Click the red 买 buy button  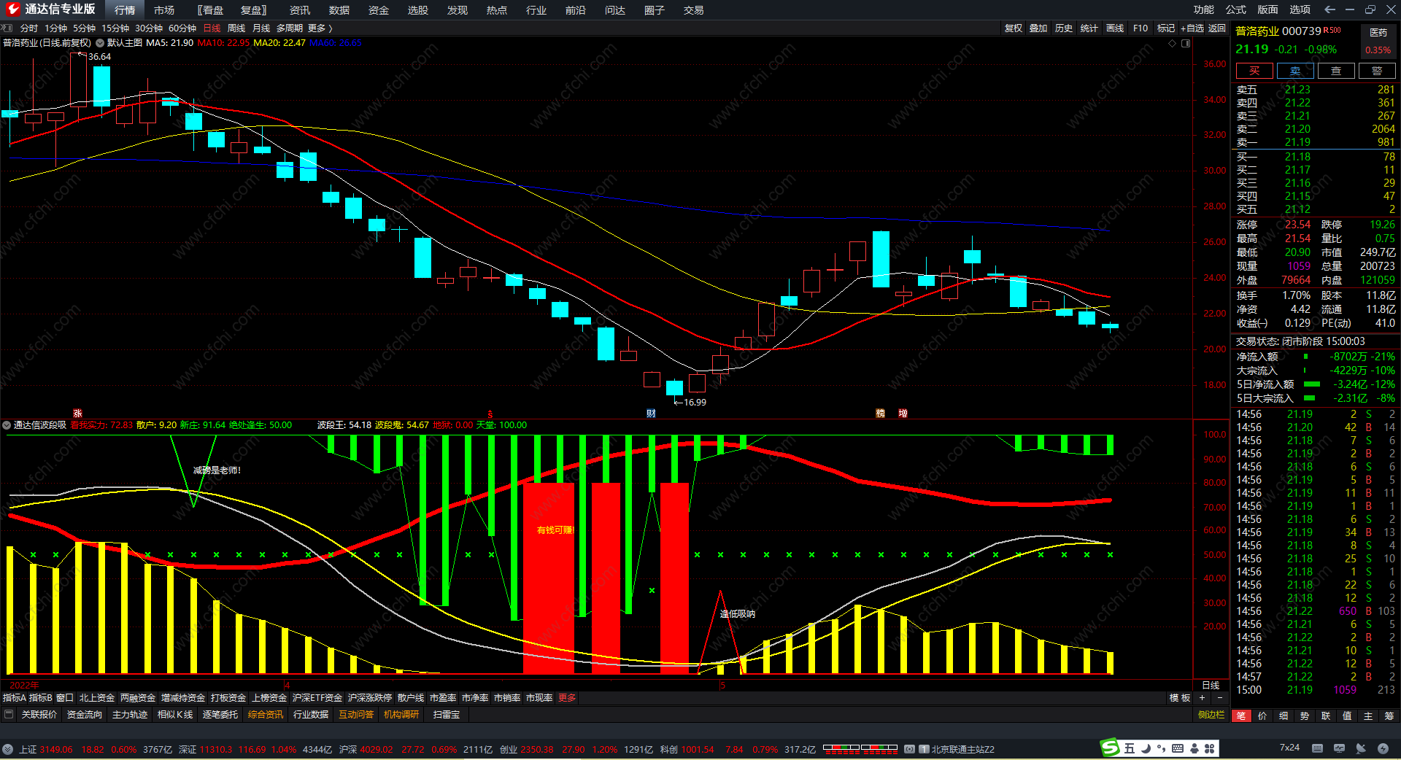(x=1254, y=71)
